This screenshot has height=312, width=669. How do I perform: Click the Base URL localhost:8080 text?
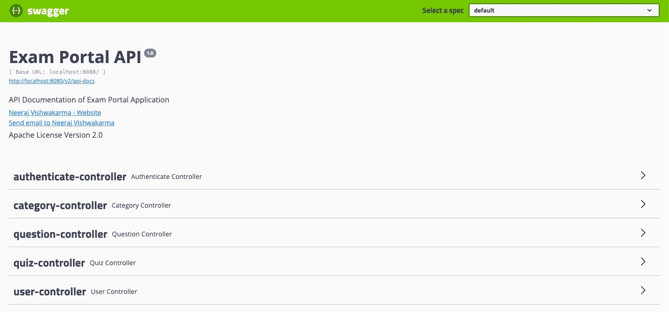click(x=57, y=72)
